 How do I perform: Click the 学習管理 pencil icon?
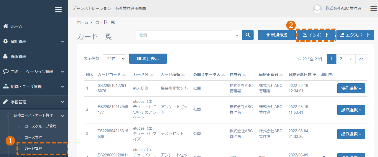[6, 102]
